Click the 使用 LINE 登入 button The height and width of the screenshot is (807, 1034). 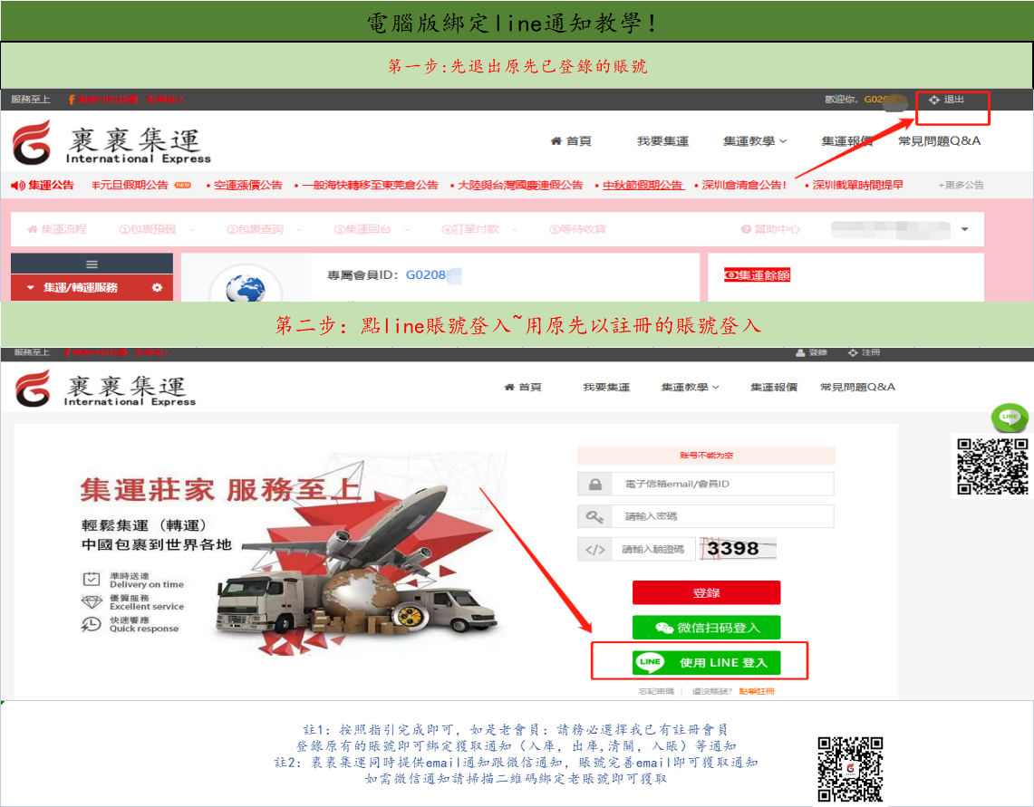pyautogui.click(x=706, y=663)
